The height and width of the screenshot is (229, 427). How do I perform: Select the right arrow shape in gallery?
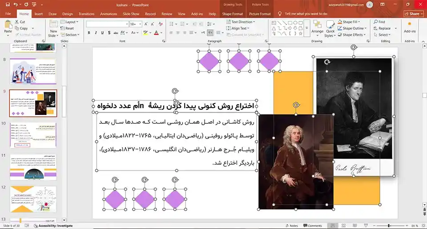(290, 28)
